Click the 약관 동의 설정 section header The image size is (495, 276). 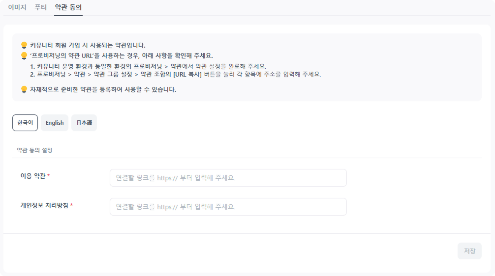(34, 150)
